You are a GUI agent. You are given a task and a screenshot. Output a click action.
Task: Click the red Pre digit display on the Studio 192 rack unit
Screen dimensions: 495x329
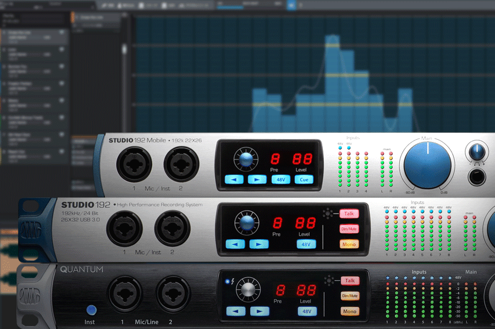click(277, 223)
